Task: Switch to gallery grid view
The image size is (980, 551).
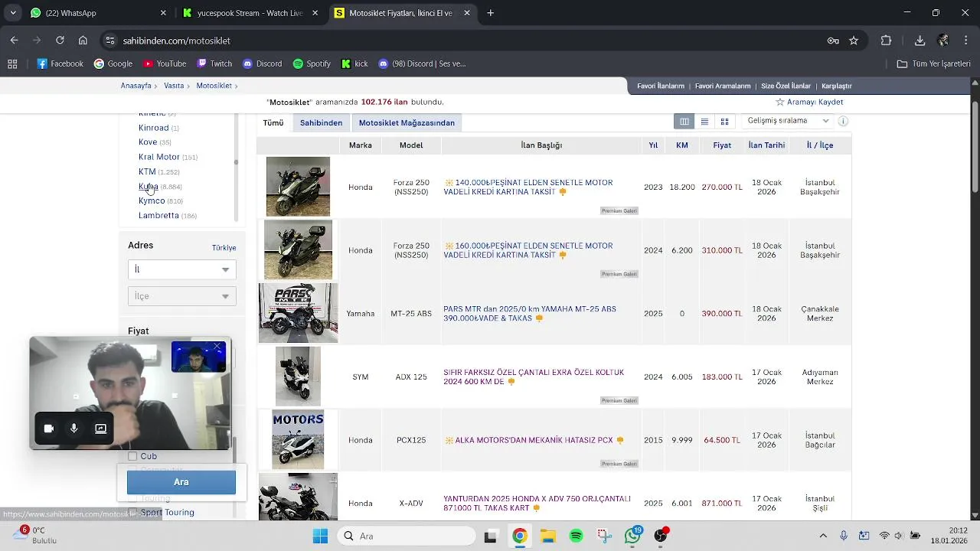Action: click(724, 121)
